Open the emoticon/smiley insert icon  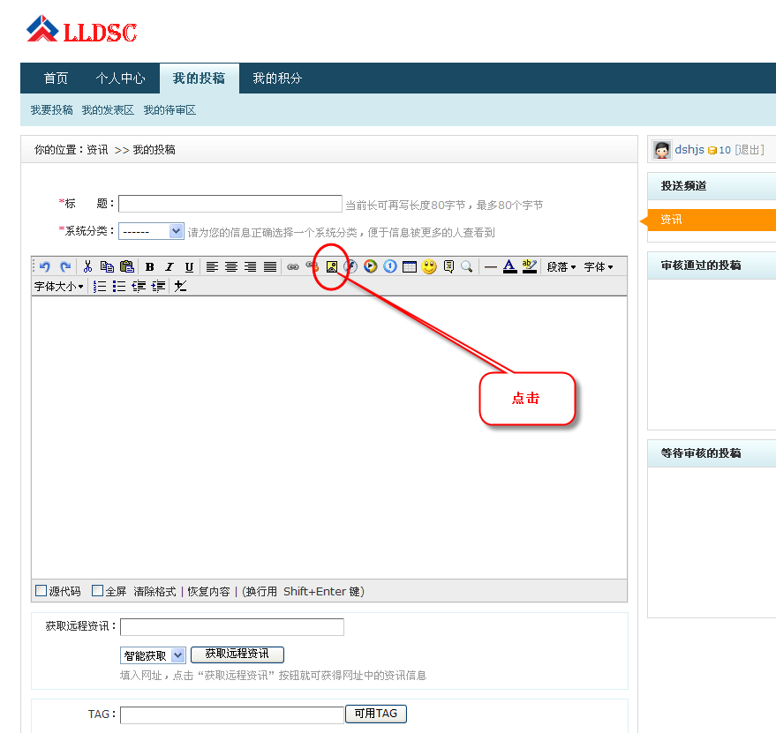click(x=427, y=266)
